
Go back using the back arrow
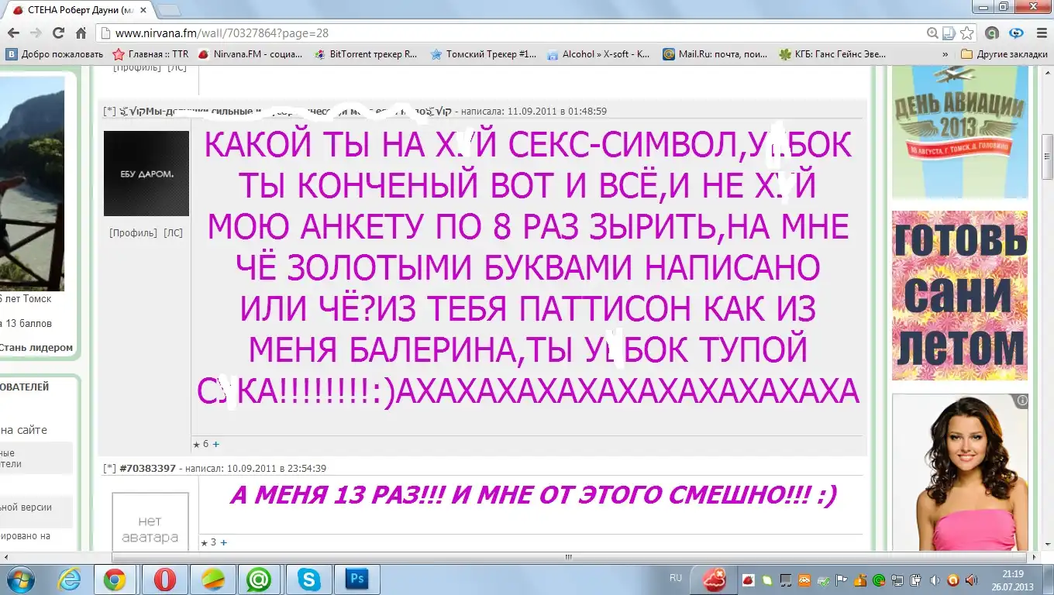pyautogui.click(x=13, y=33)
